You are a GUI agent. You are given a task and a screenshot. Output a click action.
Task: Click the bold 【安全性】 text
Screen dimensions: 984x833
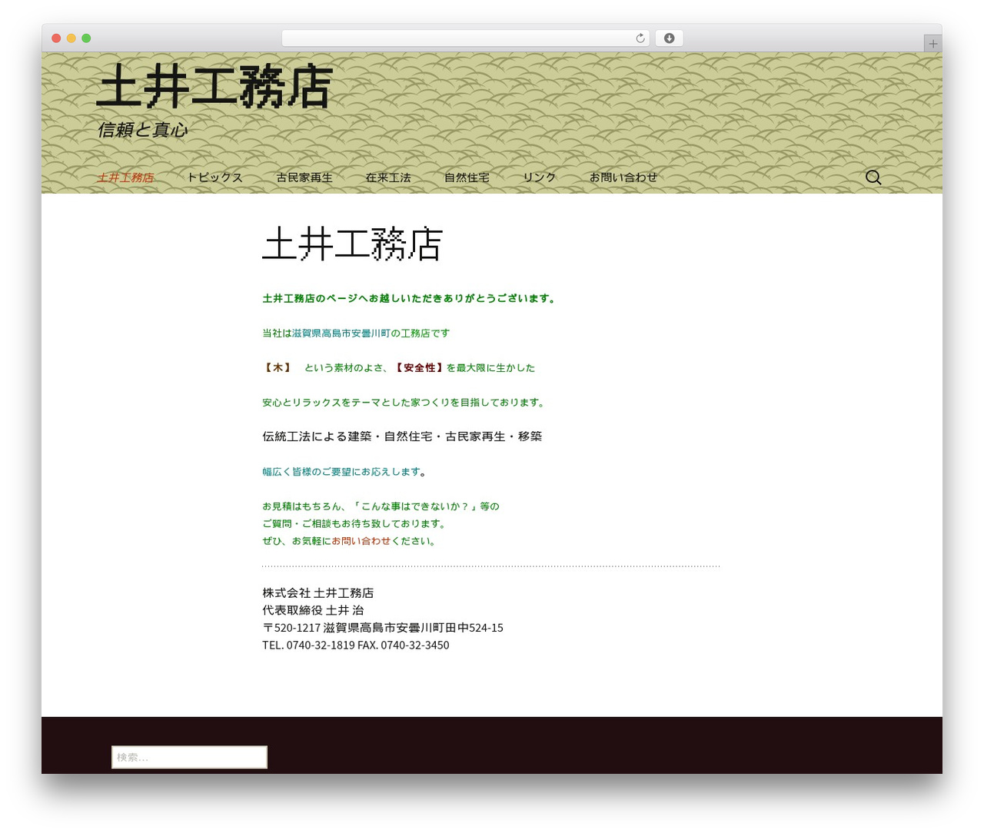point(419,367)
